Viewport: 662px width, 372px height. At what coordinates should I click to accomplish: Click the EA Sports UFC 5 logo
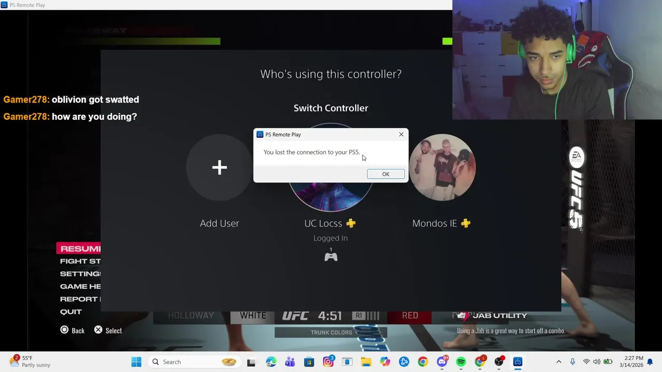(577, 189)
